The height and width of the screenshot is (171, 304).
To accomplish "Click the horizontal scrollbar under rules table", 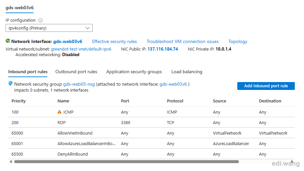I will (127, 162).
